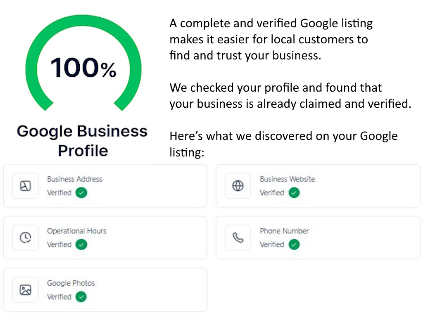Open the Operational Hours label
423x317 pixels.
pos(76,231)
